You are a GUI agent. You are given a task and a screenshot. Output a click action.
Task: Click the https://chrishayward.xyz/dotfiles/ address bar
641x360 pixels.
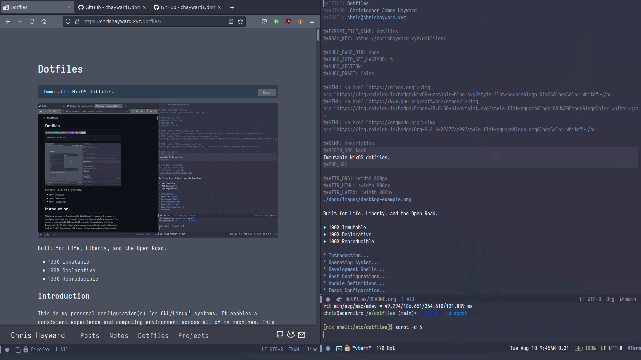click(x=123, y=21)
